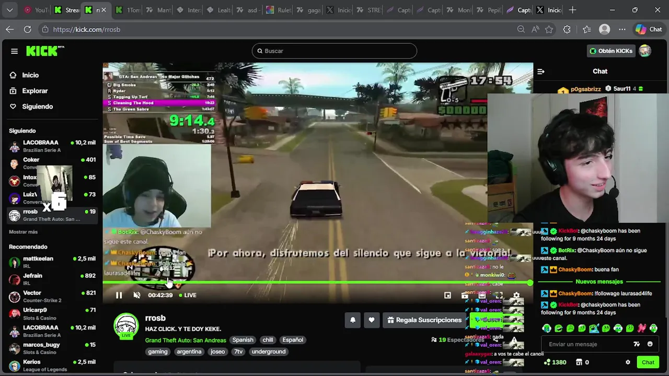The image size is (669, 376).
Task: Select the Spanish tag
Action: tap(243, 340)
